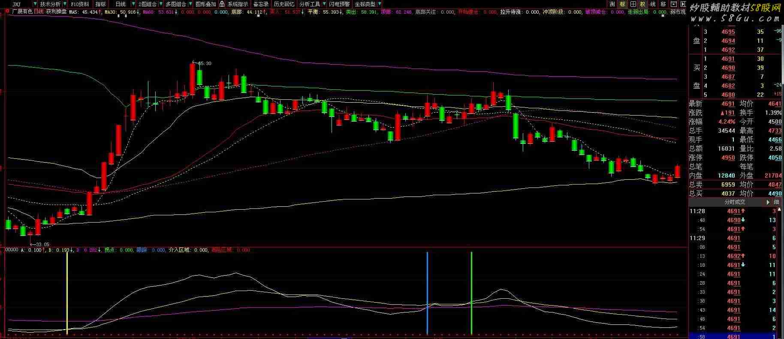Click the 内盘 value 12840

pyautogui.click(x=727, y=175)
